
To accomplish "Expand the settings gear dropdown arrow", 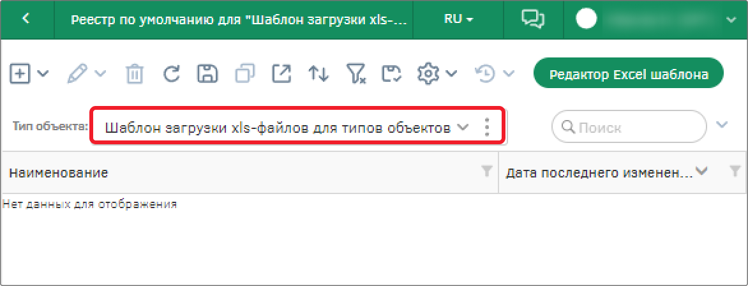I will coord(451,73).
